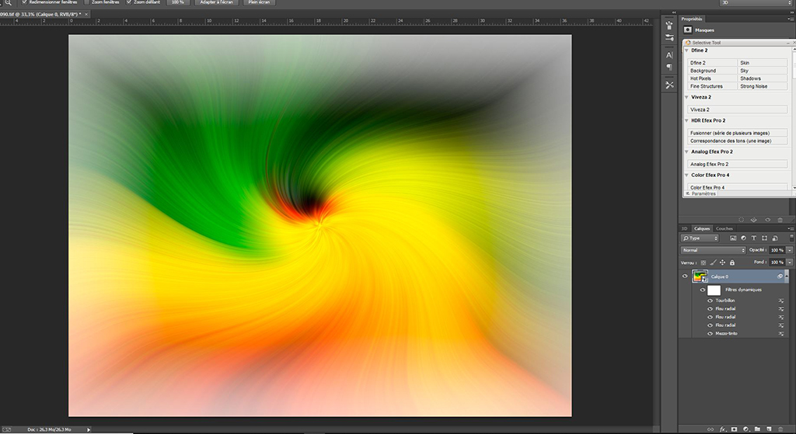Viewport: 796px width, 434px height.
Task: Open the Character panel icon
Action: (669, 55)
